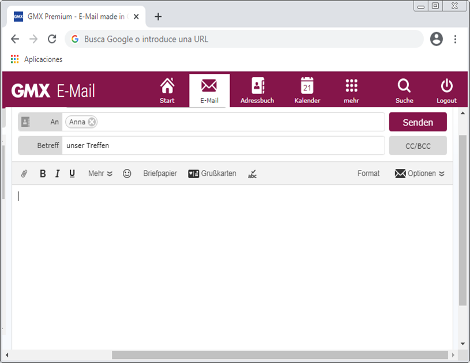
Task: Click the GMX E-Mail logo
Action: 53,90
